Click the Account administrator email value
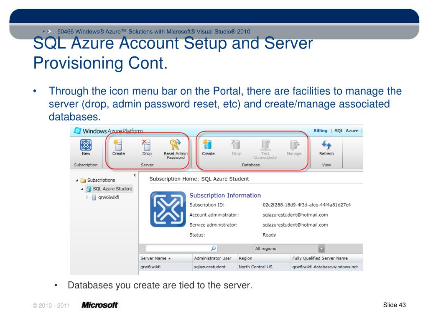Screen dimensions: 428x321 tap(295, 215)
